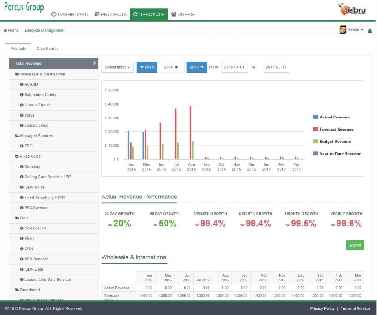
Task: Go to previous year 2015
Action: pos(147,67)
